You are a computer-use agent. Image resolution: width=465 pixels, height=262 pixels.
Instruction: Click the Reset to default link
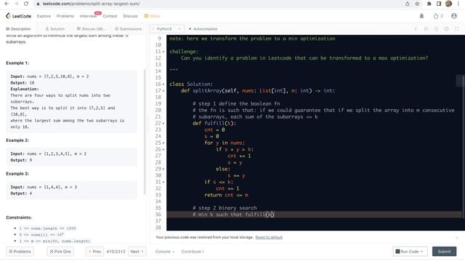tap(269, 237)
